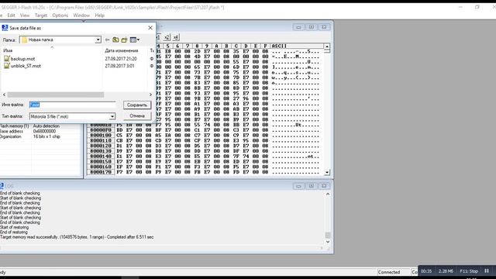
Task: Click the address row 8000140
Action: pos(101,157)
